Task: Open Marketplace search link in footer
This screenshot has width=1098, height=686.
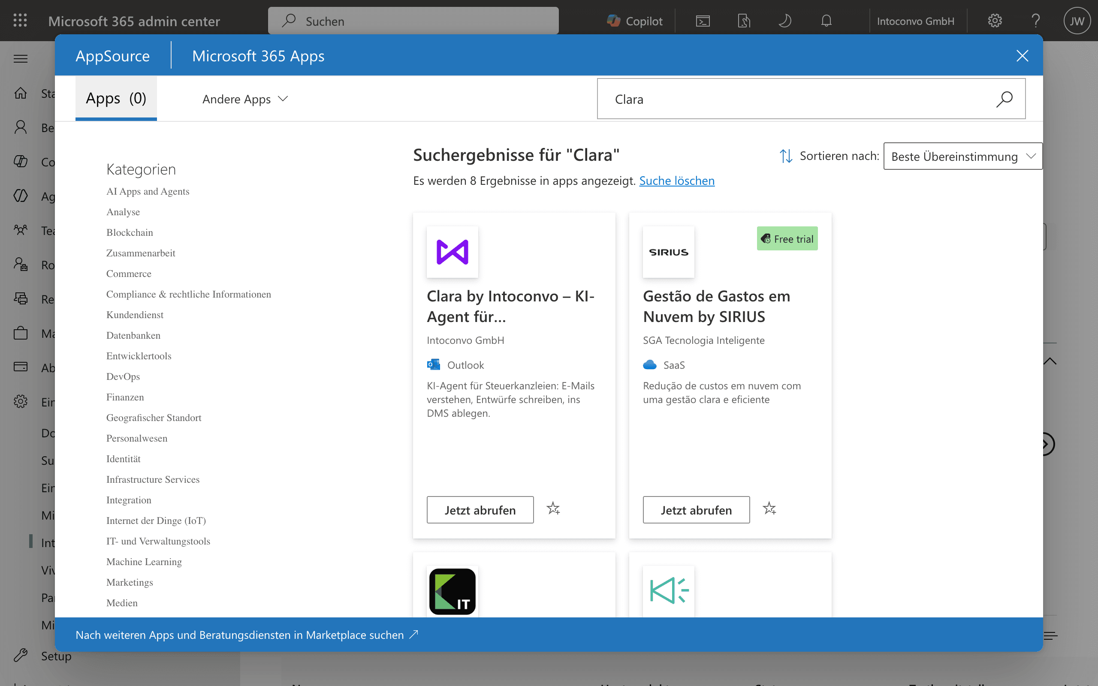Action: 247,635
